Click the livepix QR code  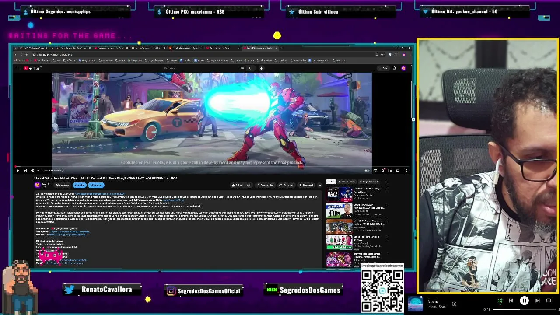click(382, 290)
